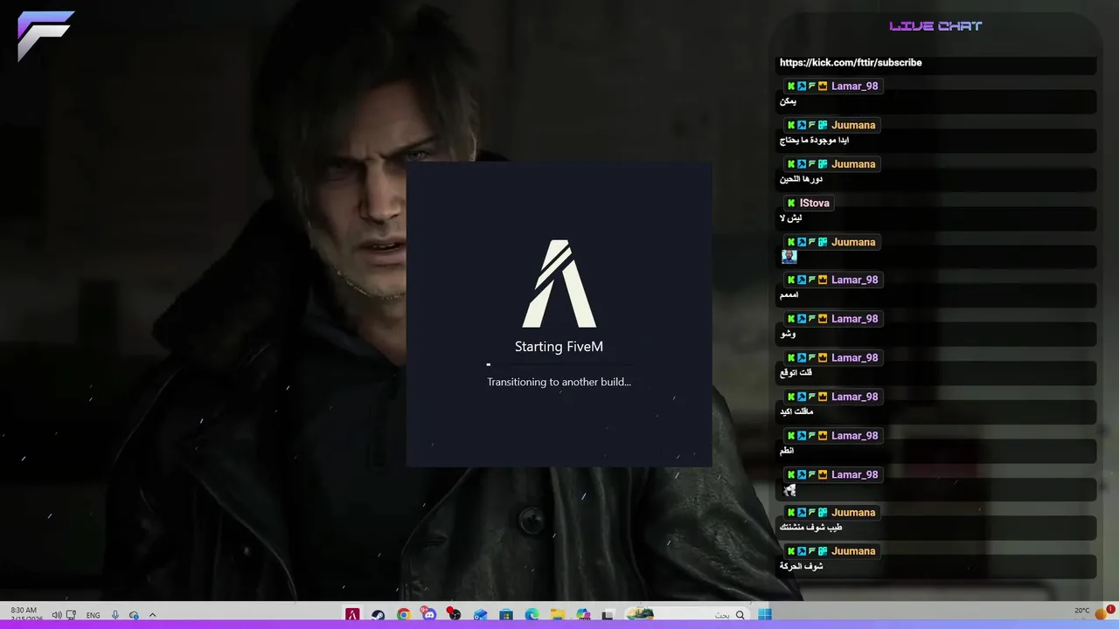Click the chat message "ليش لا"
Screen dimensions: 1119x629
tap(789, 218)
